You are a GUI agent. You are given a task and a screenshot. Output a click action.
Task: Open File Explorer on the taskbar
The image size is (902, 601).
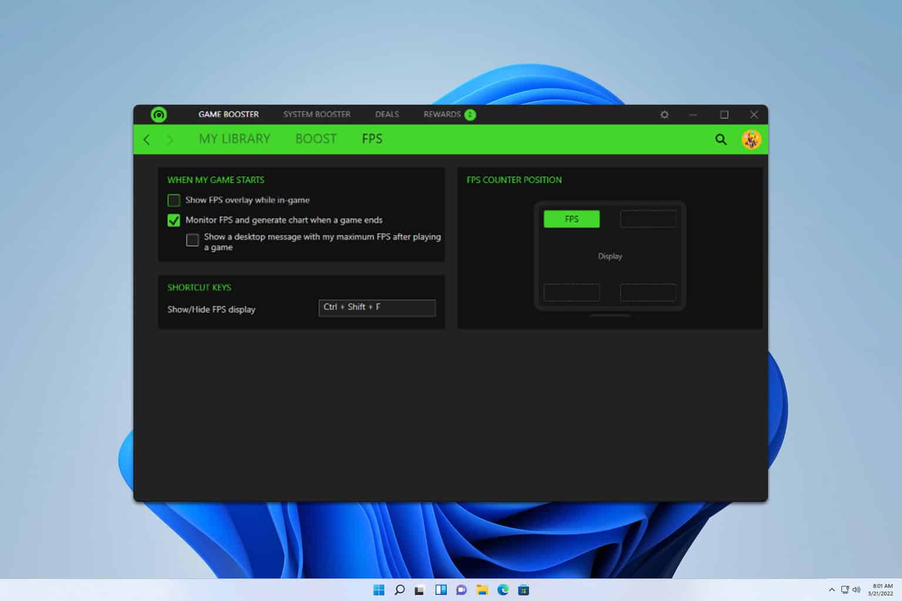pos(482,590)
